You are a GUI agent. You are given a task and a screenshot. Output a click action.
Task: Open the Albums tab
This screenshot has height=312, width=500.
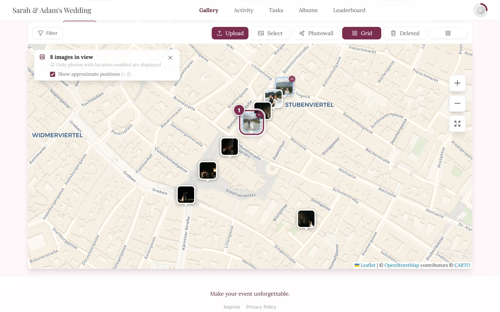click(308, 10)
